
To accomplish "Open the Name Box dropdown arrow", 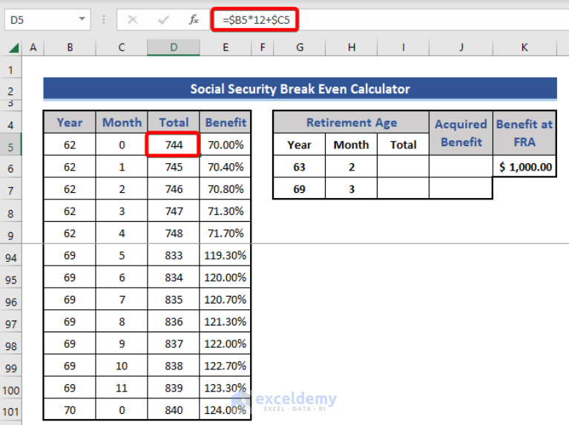I will 82,19.
